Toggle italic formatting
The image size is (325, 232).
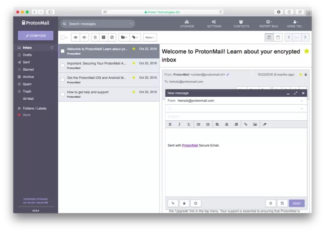(179, 124)
